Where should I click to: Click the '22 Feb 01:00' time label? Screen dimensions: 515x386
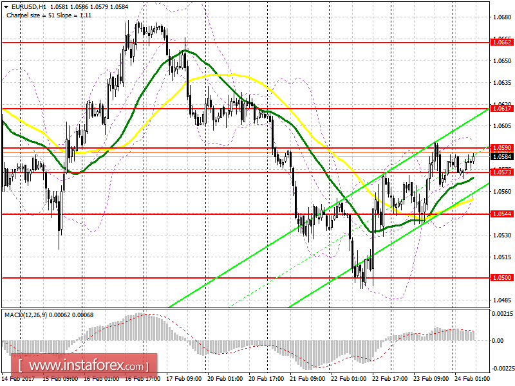click(x=349, y=378)
